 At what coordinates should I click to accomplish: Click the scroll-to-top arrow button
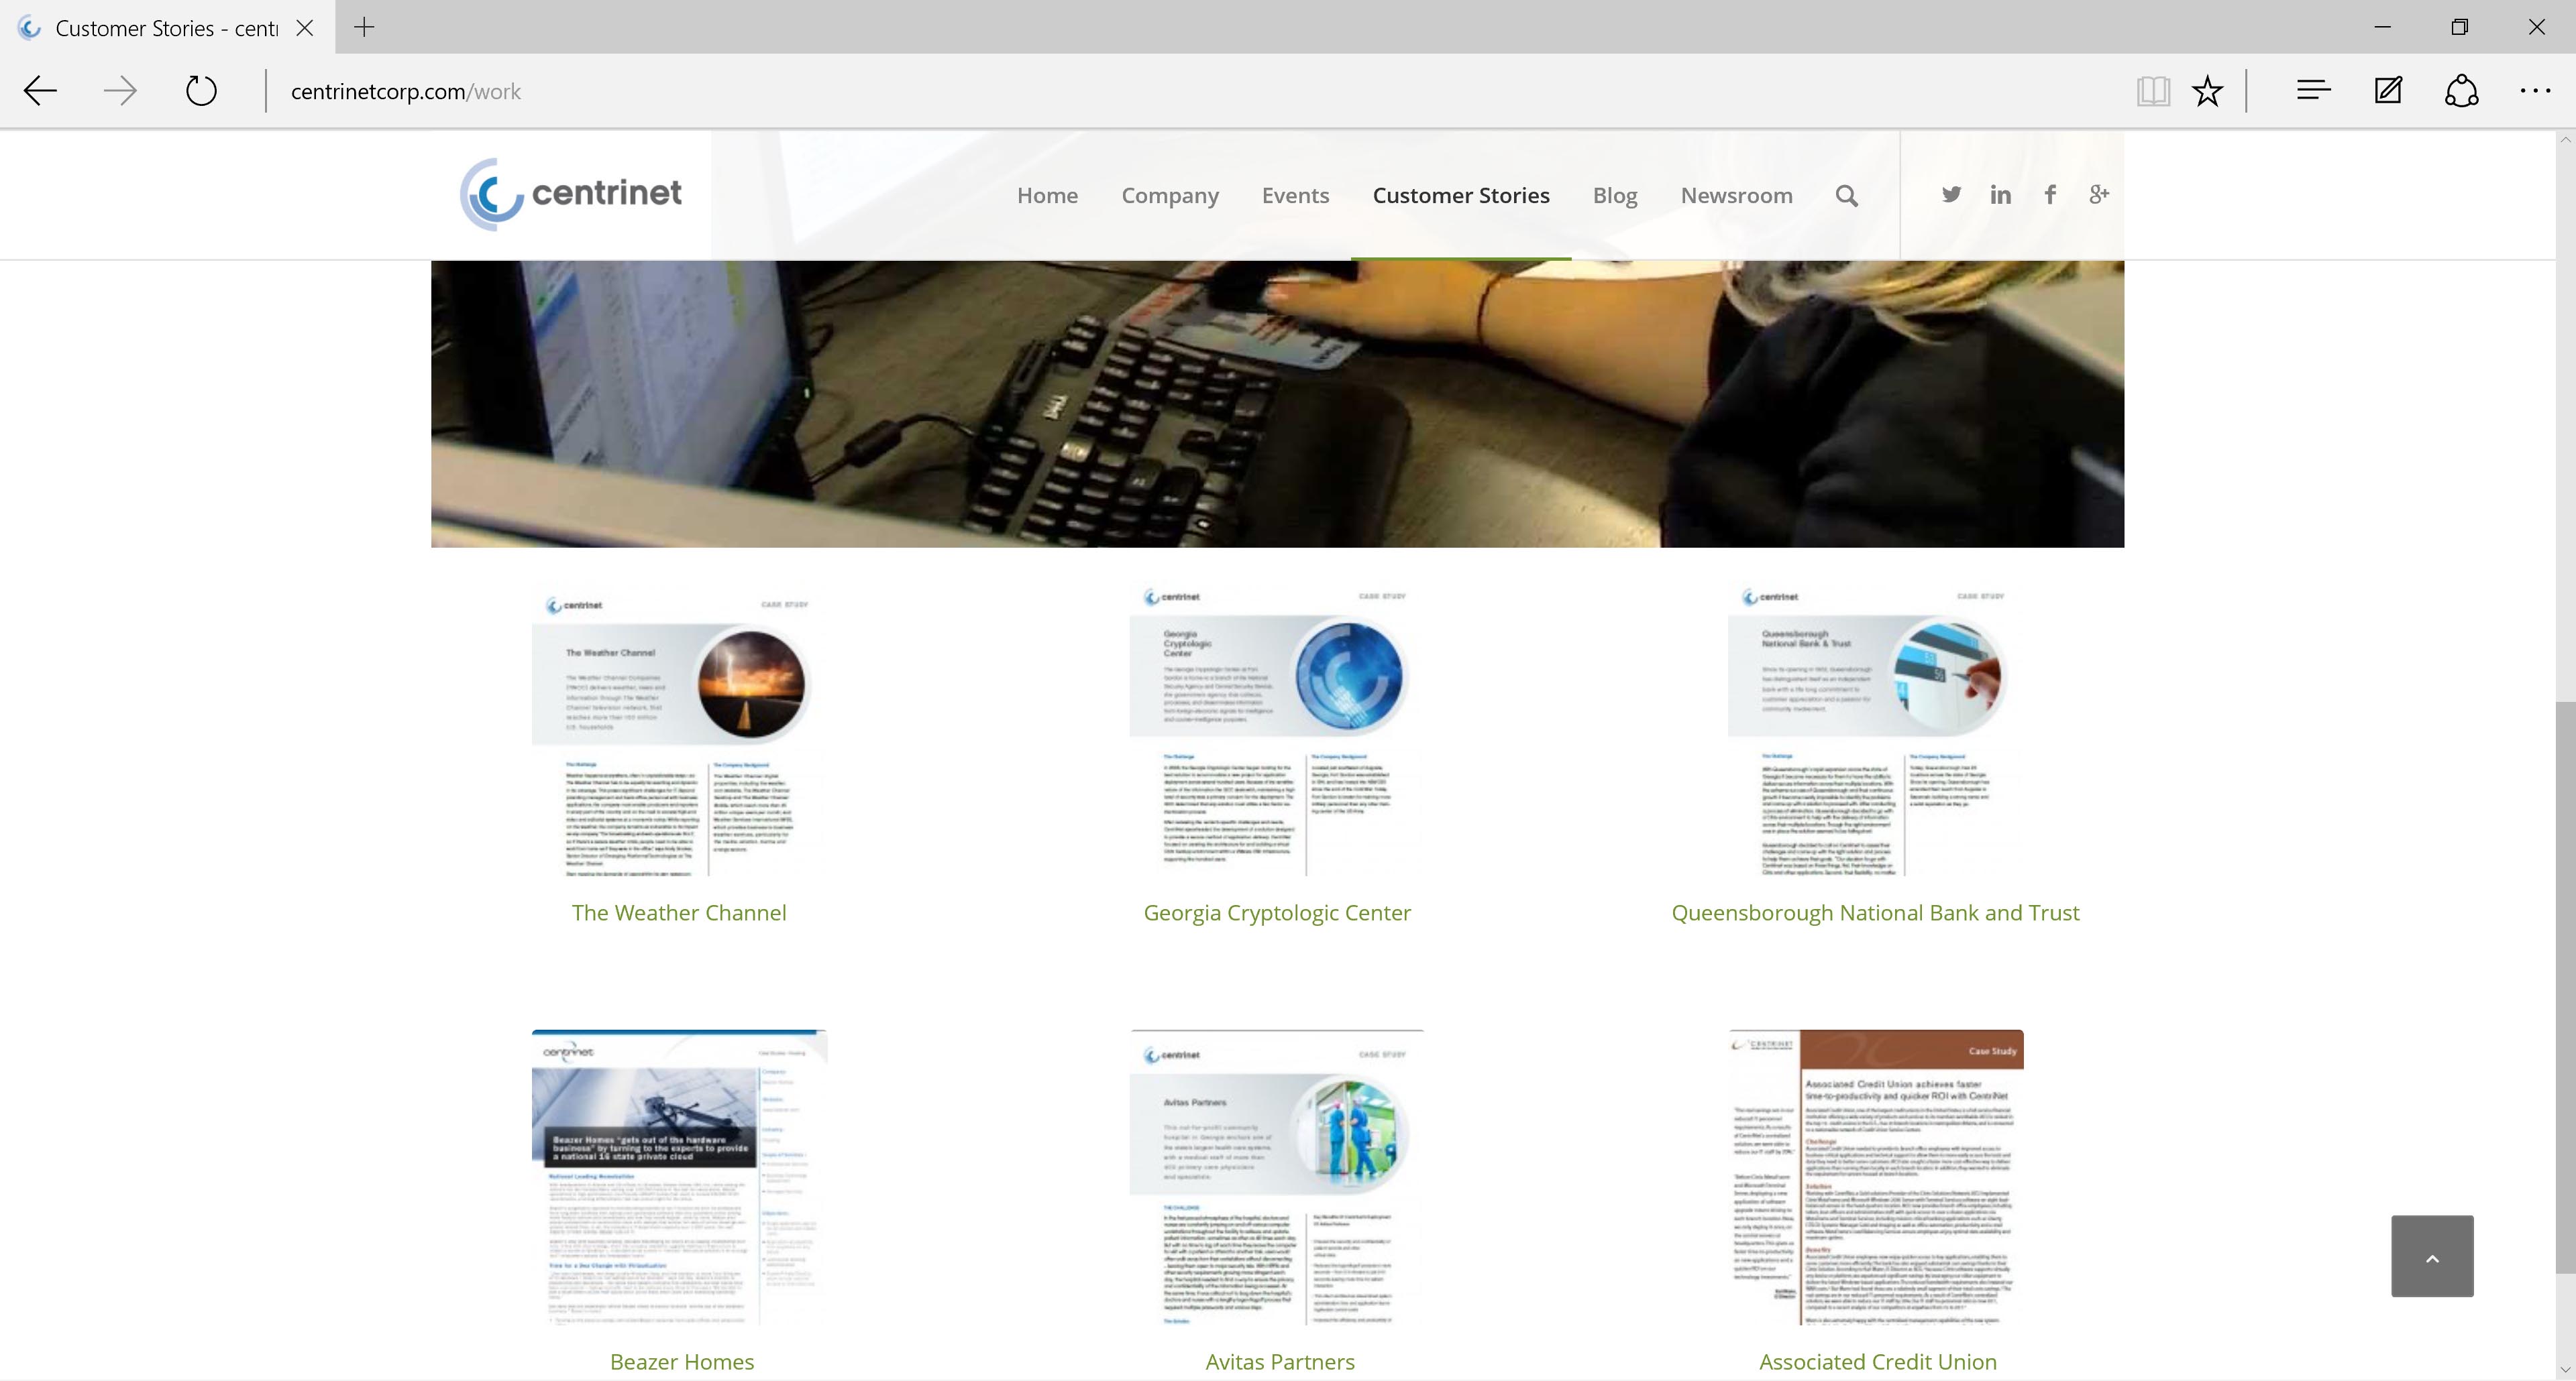(x=2432, y=1256)
